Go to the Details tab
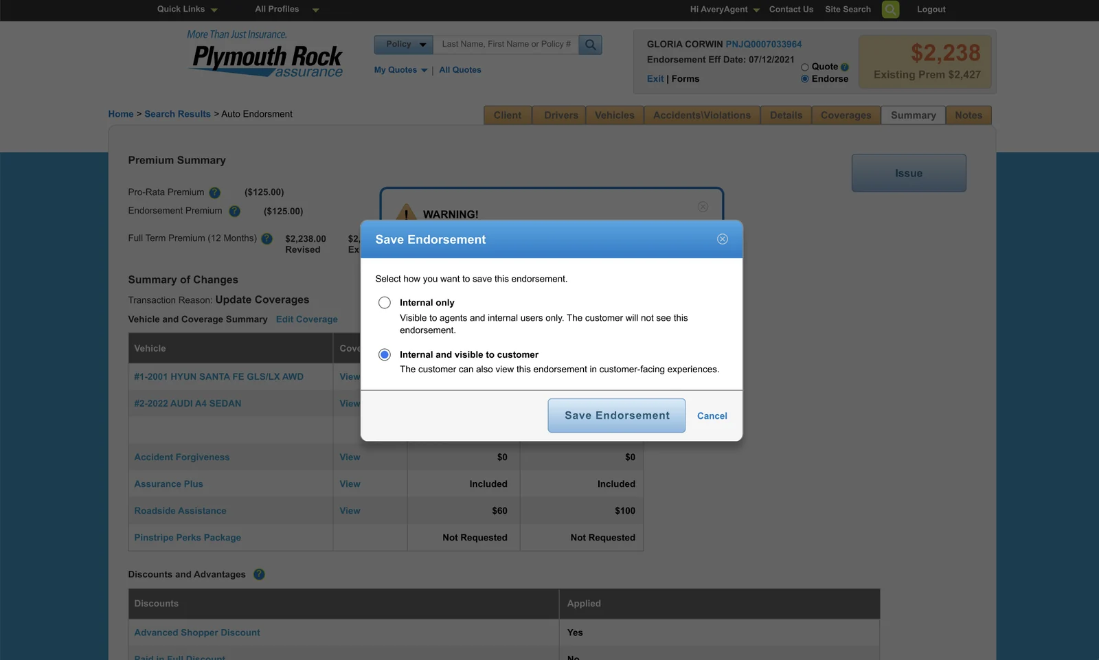 786,115
